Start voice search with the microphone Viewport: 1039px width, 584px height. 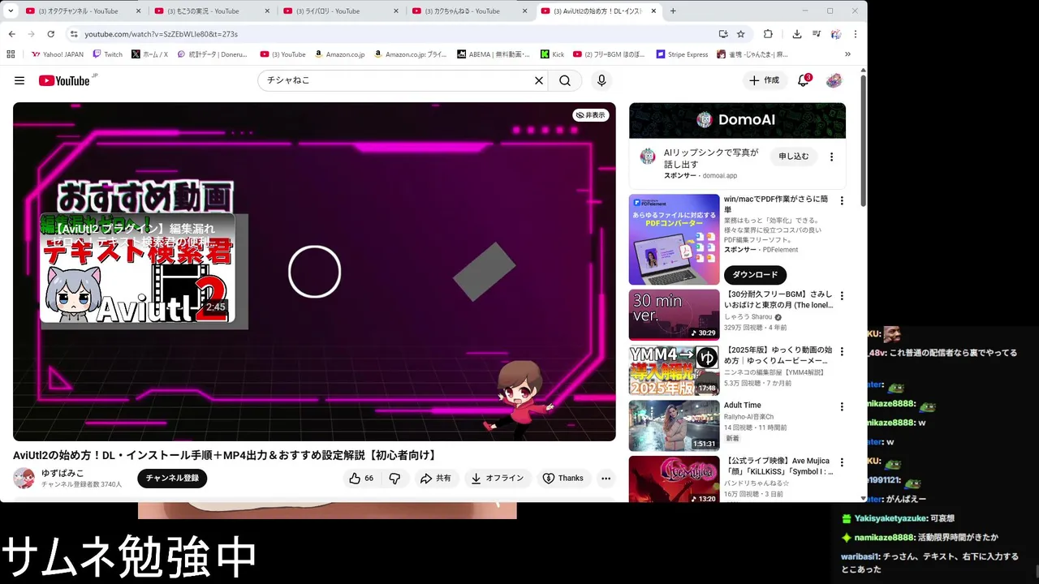(x=601, y=80)
